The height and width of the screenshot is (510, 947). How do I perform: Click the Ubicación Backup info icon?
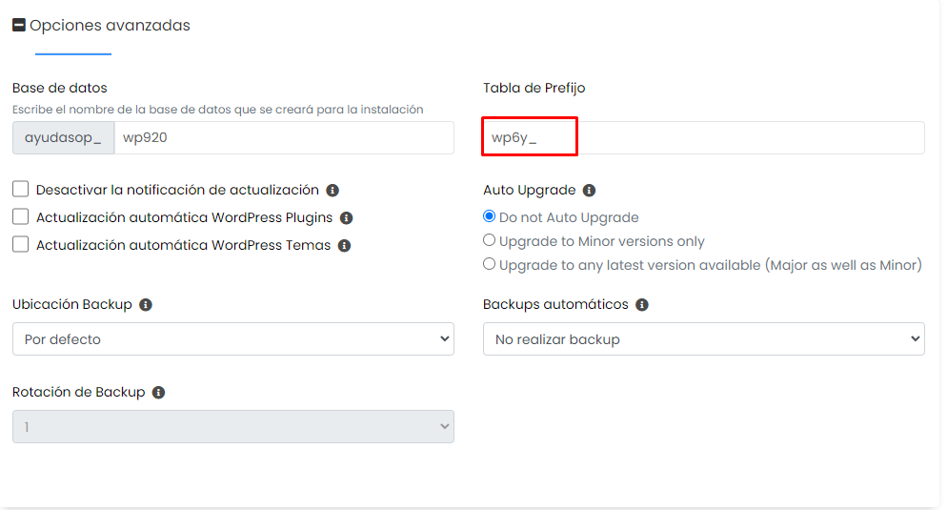146,304
